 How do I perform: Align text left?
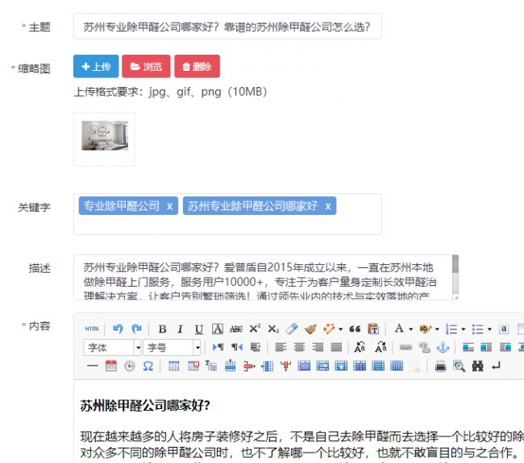[x=281, y=348]
